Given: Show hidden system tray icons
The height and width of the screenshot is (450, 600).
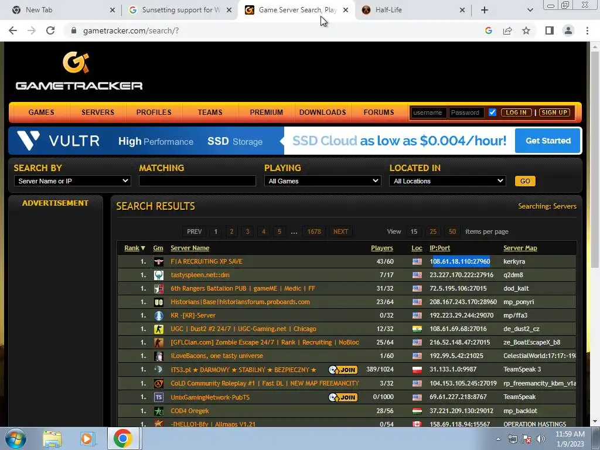Looking at the screenshot, I should pyautogui.click(x=498, y=439).
